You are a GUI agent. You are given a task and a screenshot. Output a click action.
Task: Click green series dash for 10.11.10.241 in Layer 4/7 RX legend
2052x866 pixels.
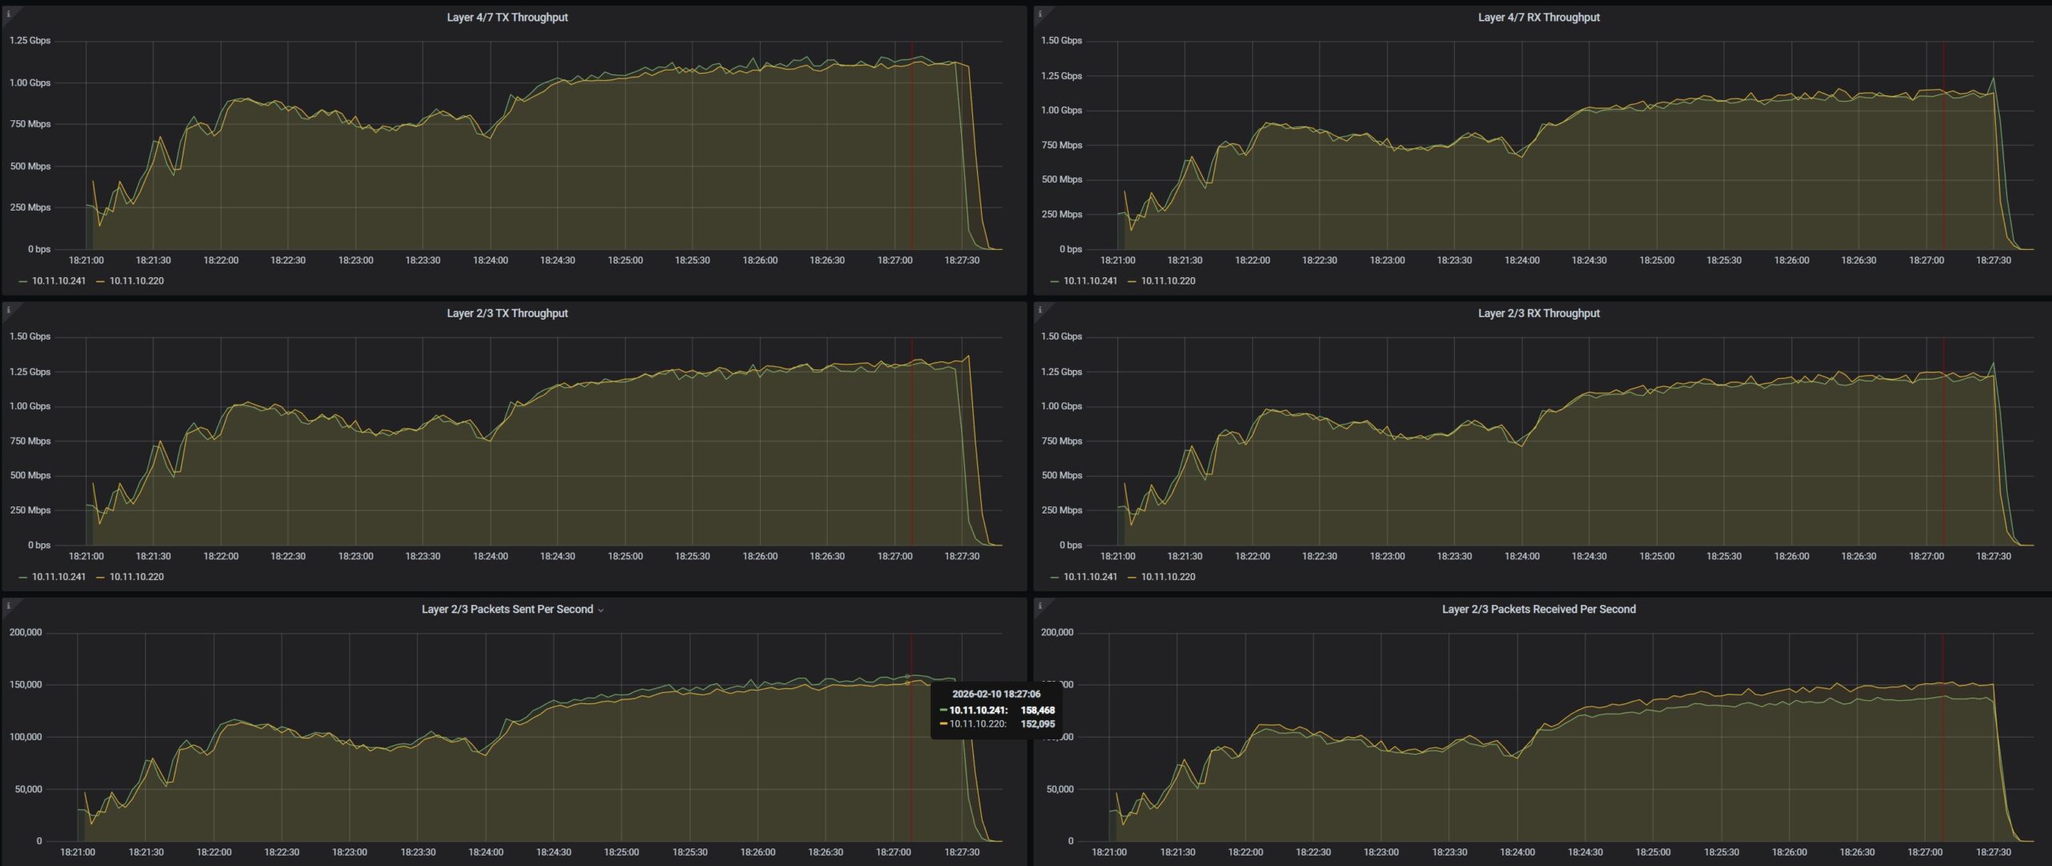click(x=1054, y=282)
